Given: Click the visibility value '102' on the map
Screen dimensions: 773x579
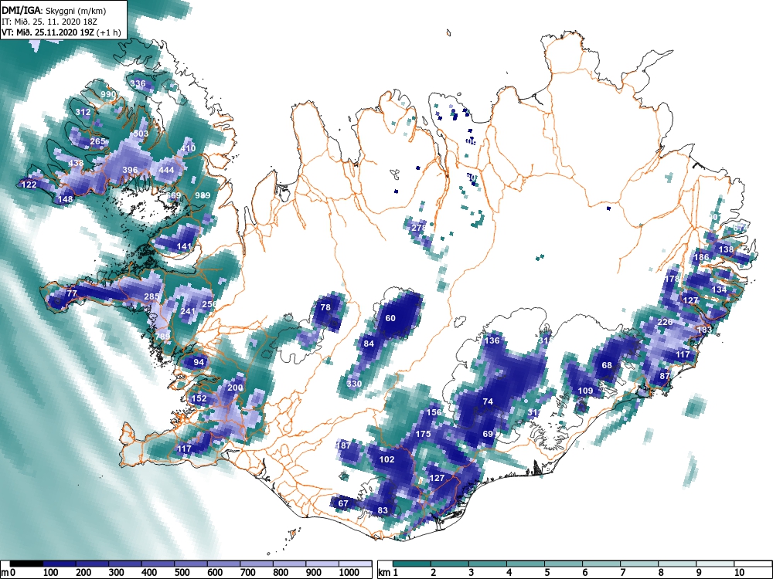Looking at the screenshot, I should pos(387,459).
